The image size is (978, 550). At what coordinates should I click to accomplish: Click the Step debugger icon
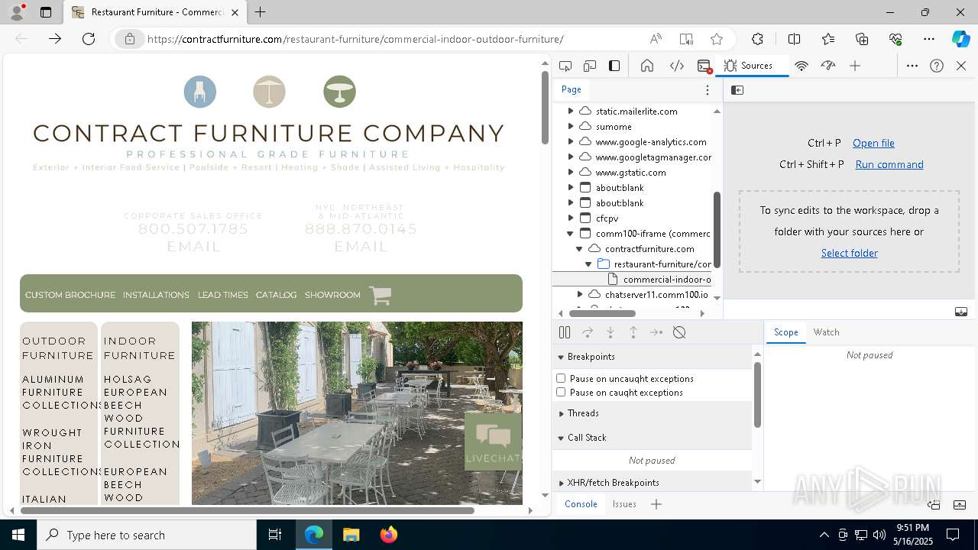pyautogui.click(x=656, y=332)
